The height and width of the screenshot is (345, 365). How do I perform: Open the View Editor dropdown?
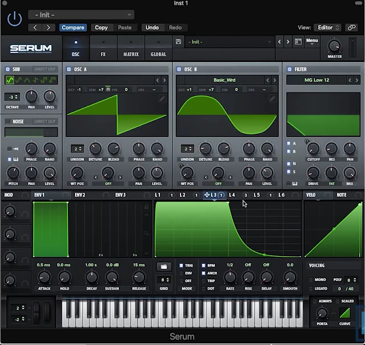coord(327,27)
